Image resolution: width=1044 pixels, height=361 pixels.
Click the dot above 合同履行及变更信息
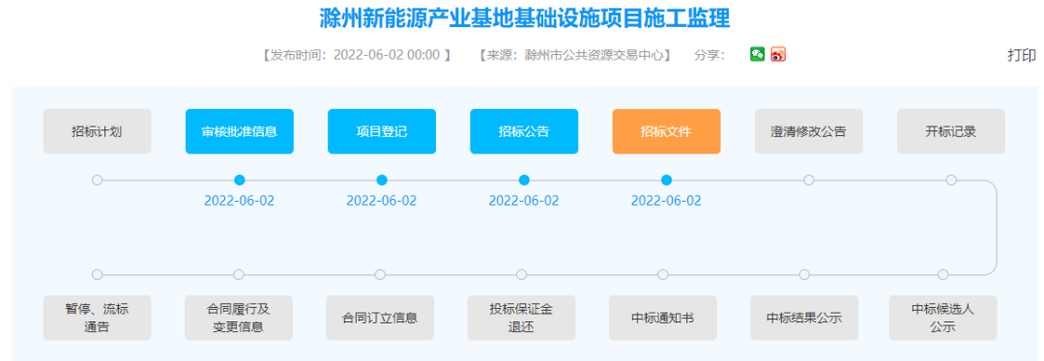239,274
